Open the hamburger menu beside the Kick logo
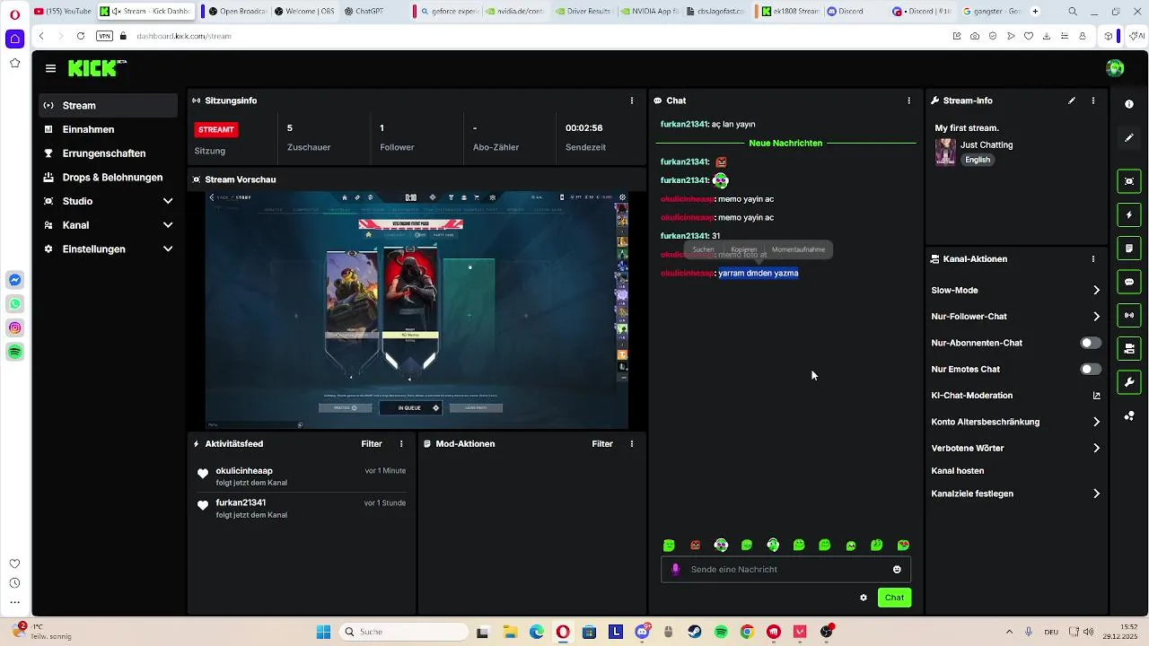Screen dimensions: 1149x646 point(50,68)
